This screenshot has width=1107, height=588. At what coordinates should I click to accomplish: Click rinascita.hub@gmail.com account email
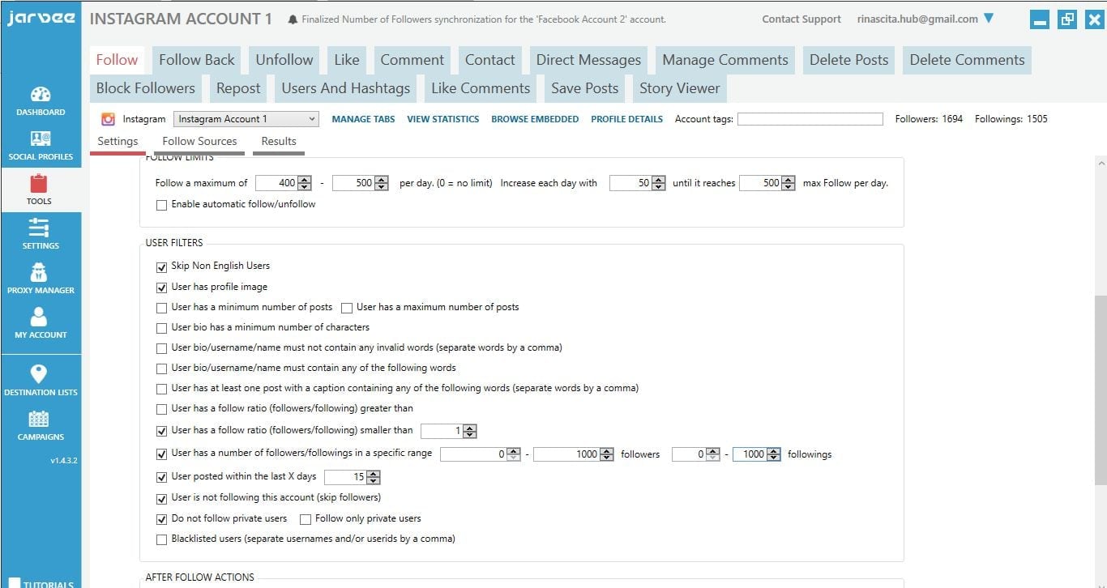(x=917, y=19)
